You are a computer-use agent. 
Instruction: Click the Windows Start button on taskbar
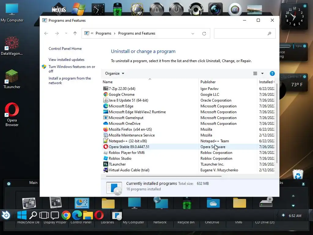click(x=22, y=215)
